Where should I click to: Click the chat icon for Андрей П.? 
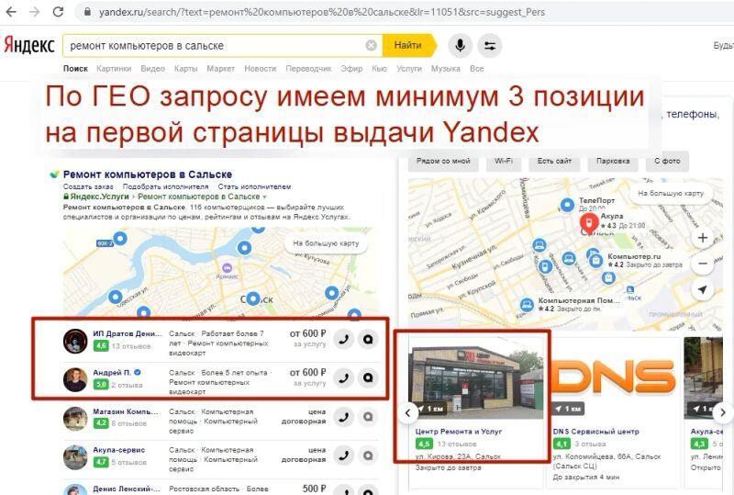click(x=368, y=377)
